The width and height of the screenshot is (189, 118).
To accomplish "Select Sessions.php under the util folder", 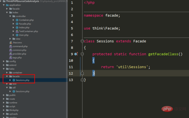I will click(22, 91).
